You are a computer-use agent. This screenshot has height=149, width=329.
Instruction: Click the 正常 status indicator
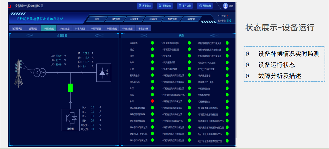click(x=152, y=69)
